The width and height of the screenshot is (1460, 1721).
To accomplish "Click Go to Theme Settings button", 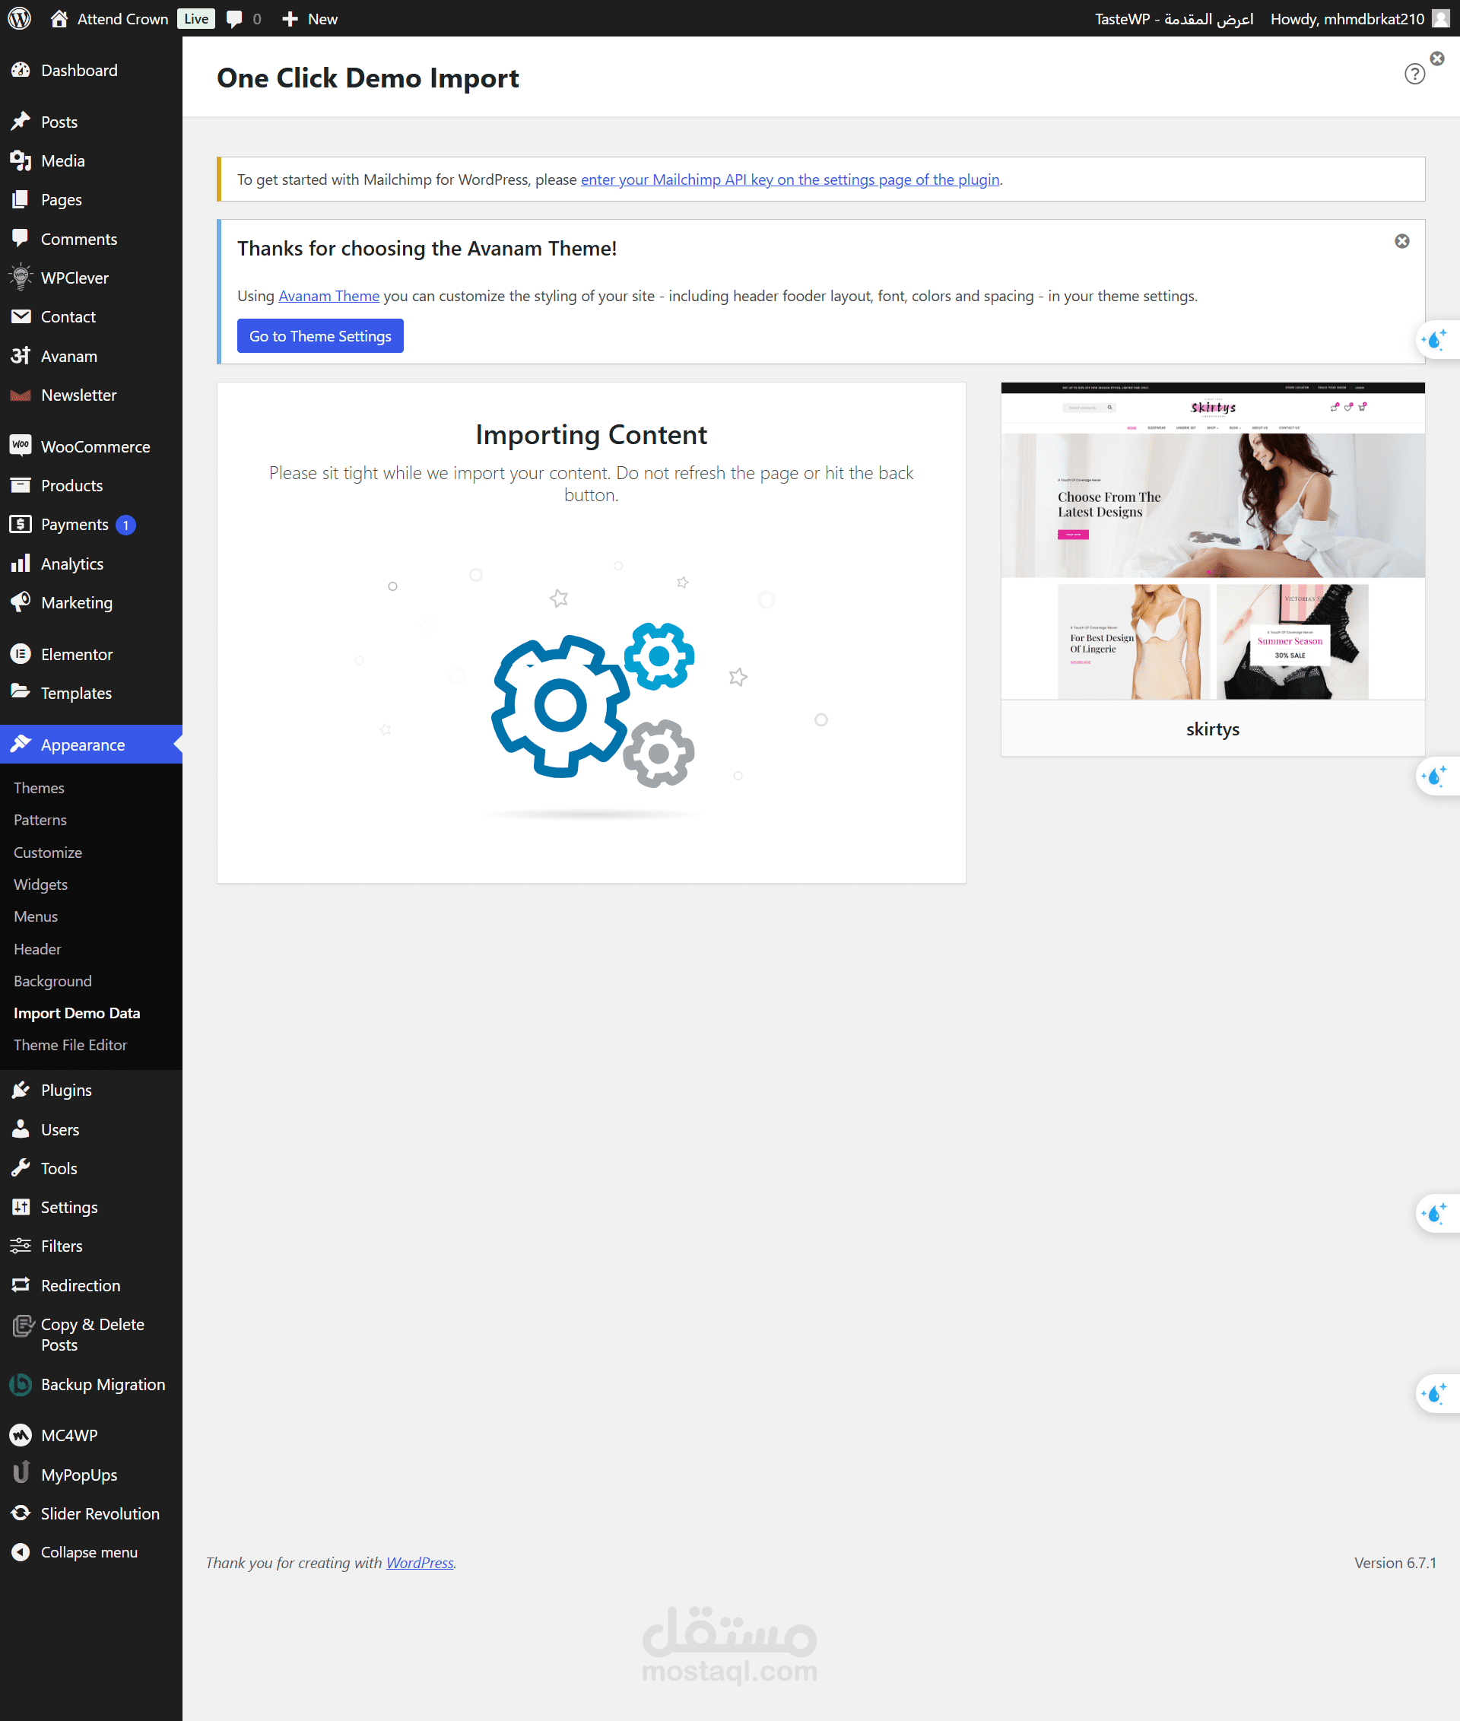I will pos(320,336).
